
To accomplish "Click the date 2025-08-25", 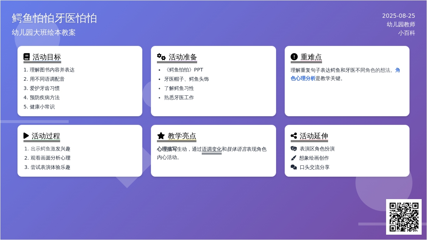I will [399, 16].
